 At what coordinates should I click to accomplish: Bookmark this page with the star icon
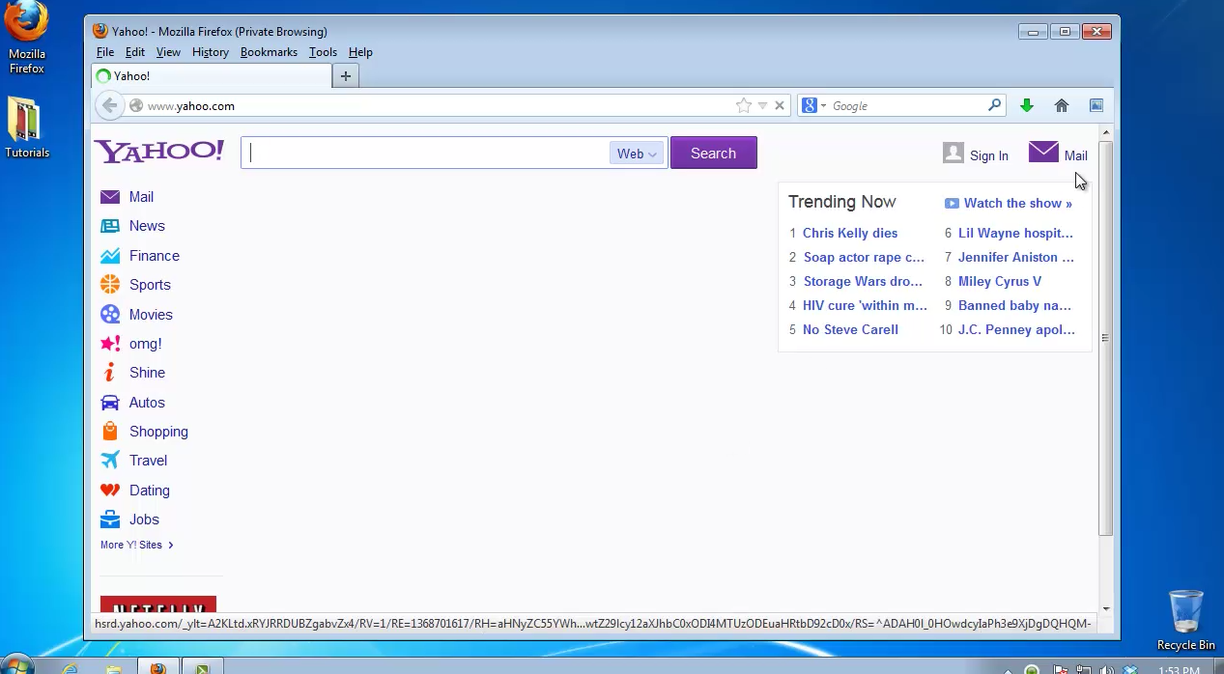click(743, 106)
